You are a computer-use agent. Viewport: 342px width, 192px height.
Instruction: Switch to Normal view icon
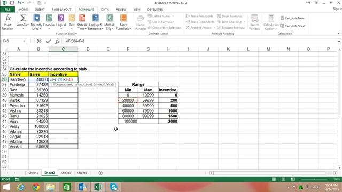tap(274, 179)
